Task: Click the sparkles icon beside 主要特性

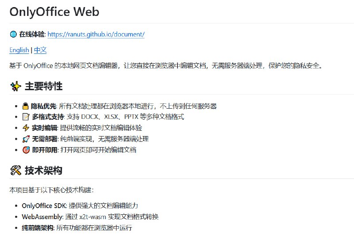Action: (15, 86)
